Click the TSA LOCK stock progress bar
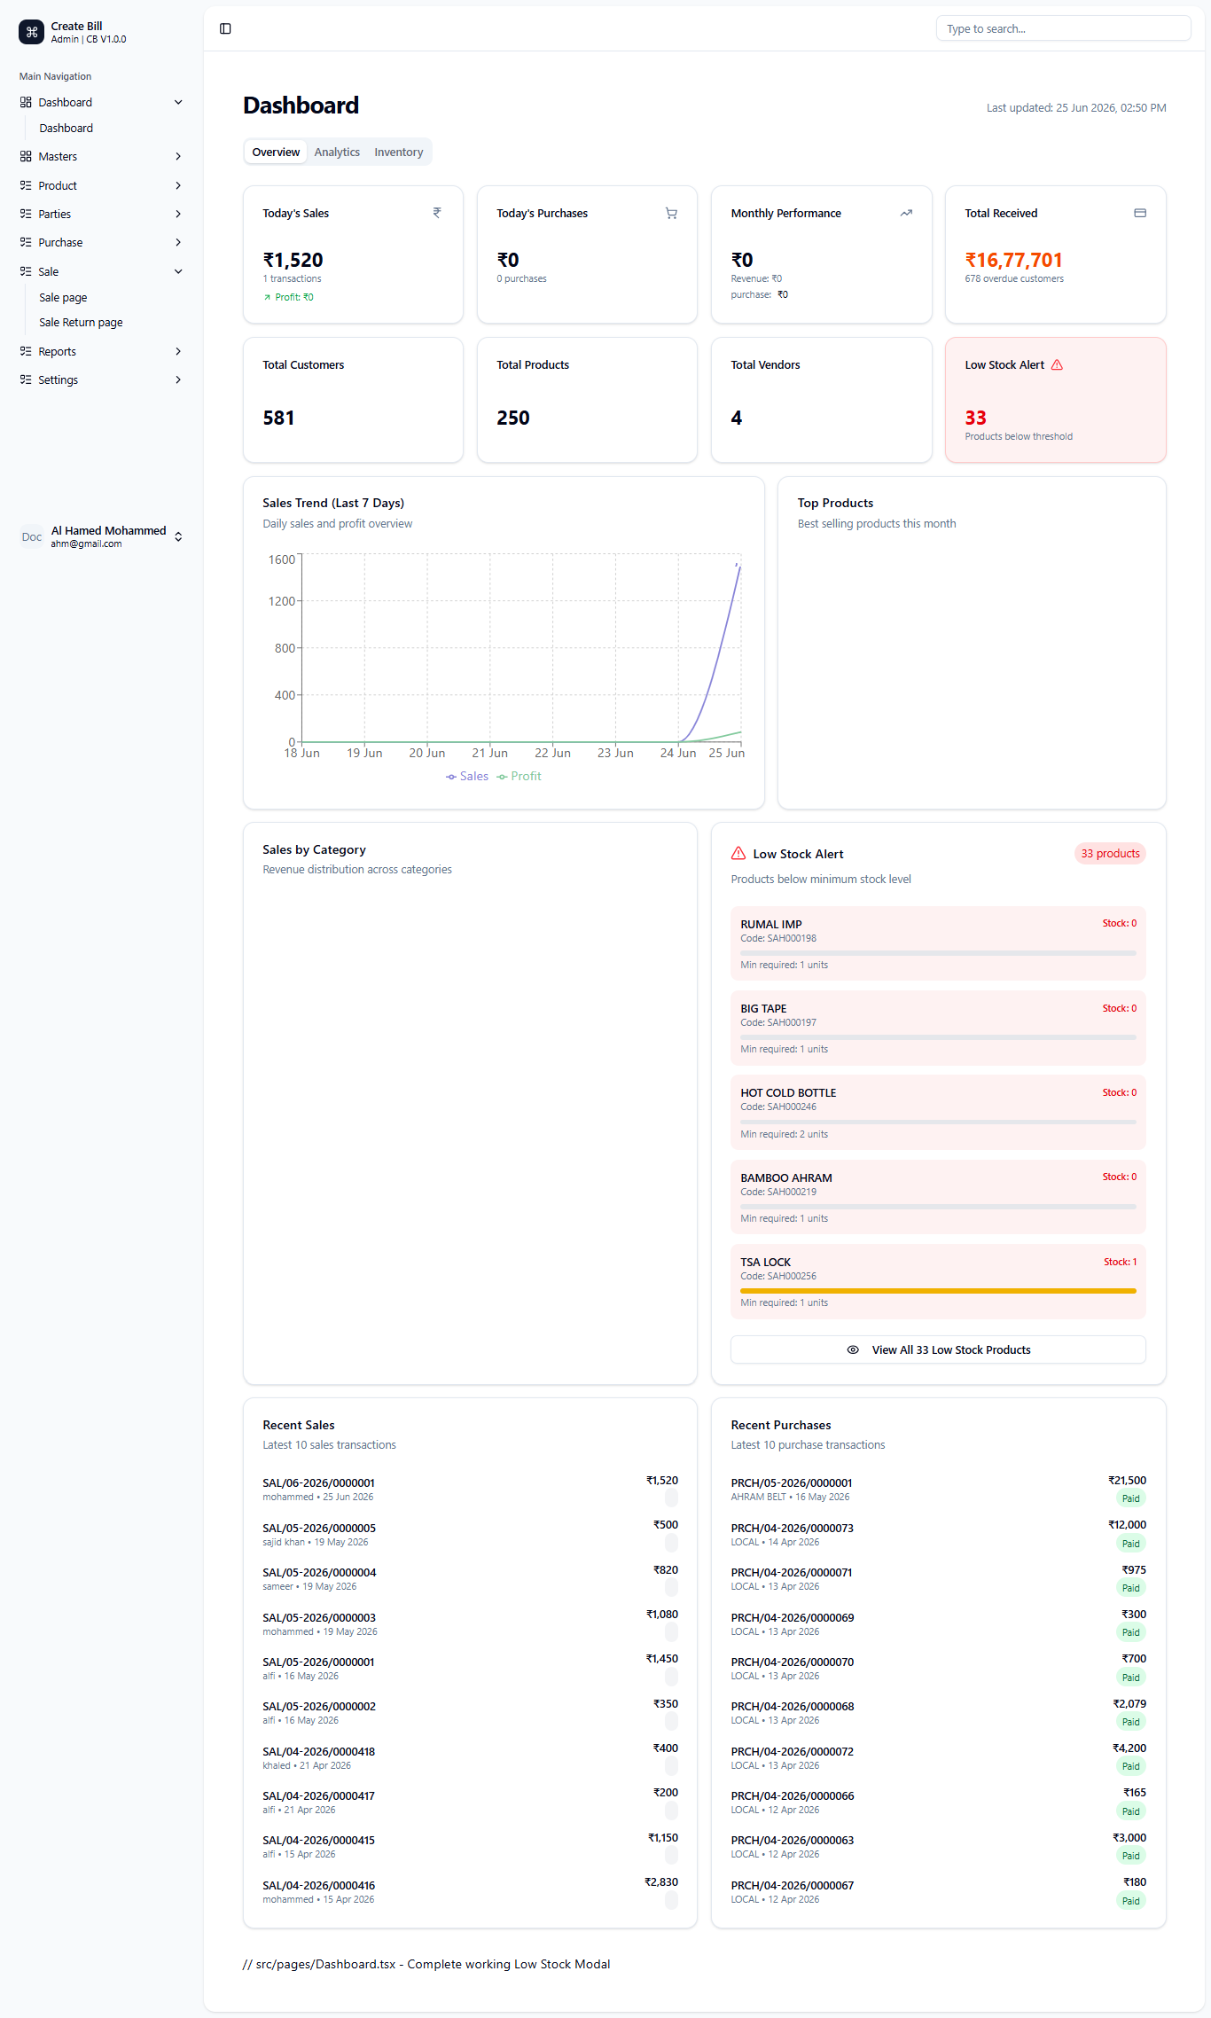 pos(938,1291)
